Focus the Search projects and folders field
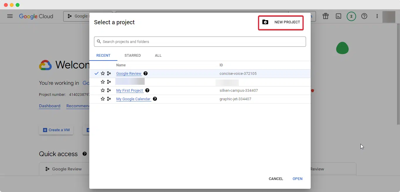 coord(200,42)
